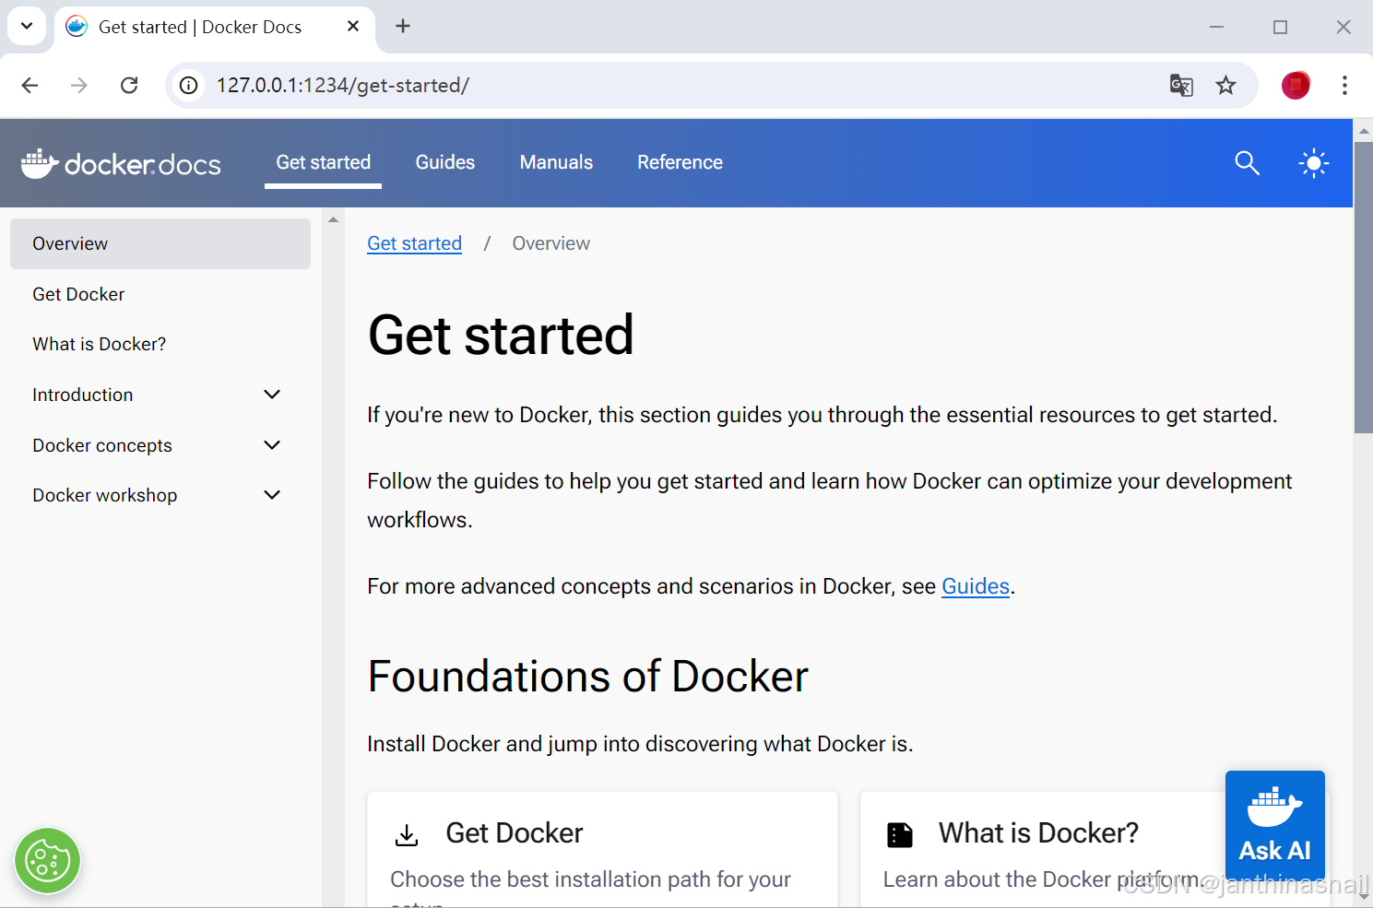Viewport: 1373px width, 908px height.
Task: Click the Introduction sidebar label
Action: 83,395
